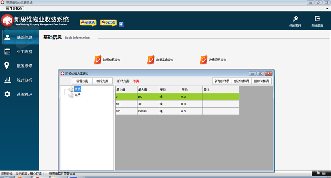
Task: Open 数据字典定义 icon
Action: 151,60
